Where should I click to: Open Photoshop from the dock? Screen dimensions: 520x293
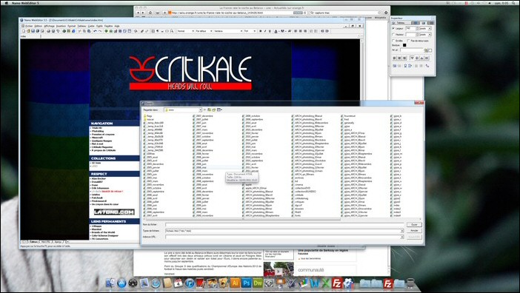point(247,283)
